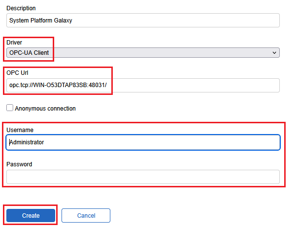Place cursor in System Platform Galaxy text
Screen dimensions: 292x227
pos(41,21)
